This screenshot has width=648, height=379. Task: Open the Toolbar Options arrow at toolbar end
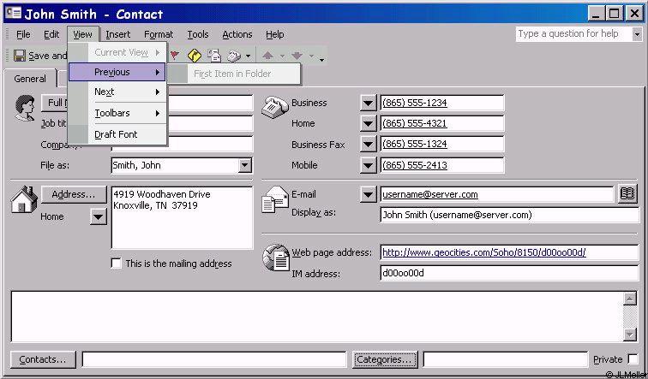pyautogui.click(x=321, y=59)
